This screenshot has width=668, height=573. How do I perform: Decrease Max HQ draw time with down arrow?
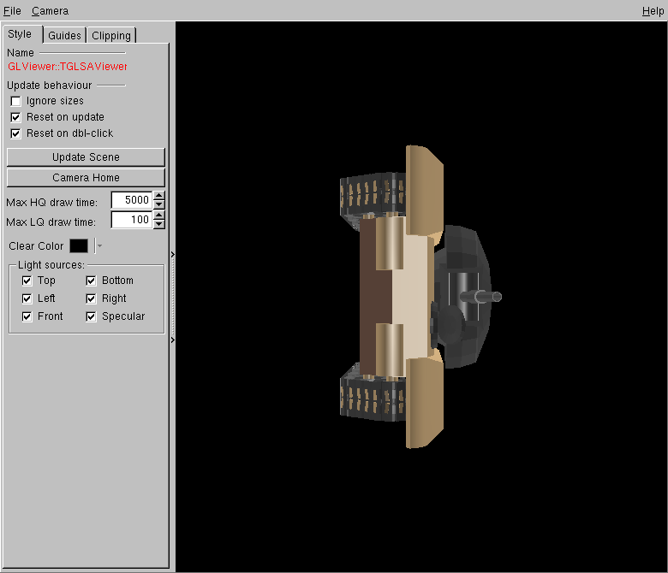point(159,204)
